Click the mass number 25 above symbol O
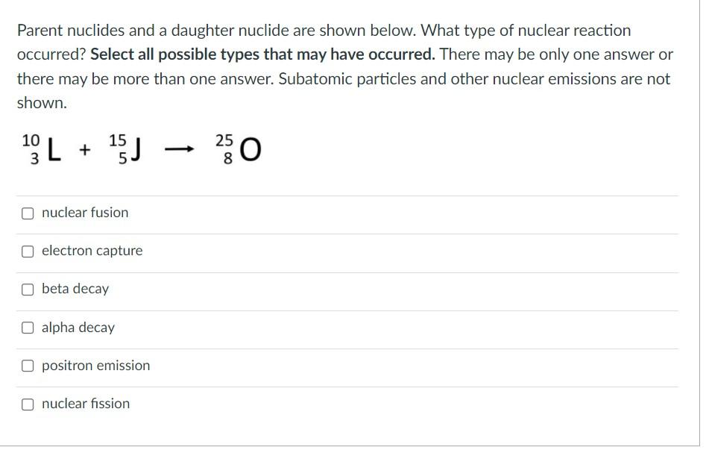The width and height of the screenshot is (709, 453). tap(224, 140)
